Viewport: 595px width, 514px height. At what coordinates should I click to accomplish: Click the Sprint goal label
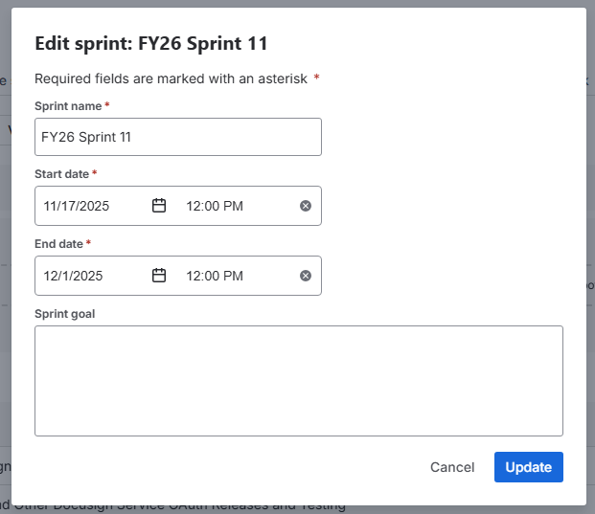[x=64, y=313]
